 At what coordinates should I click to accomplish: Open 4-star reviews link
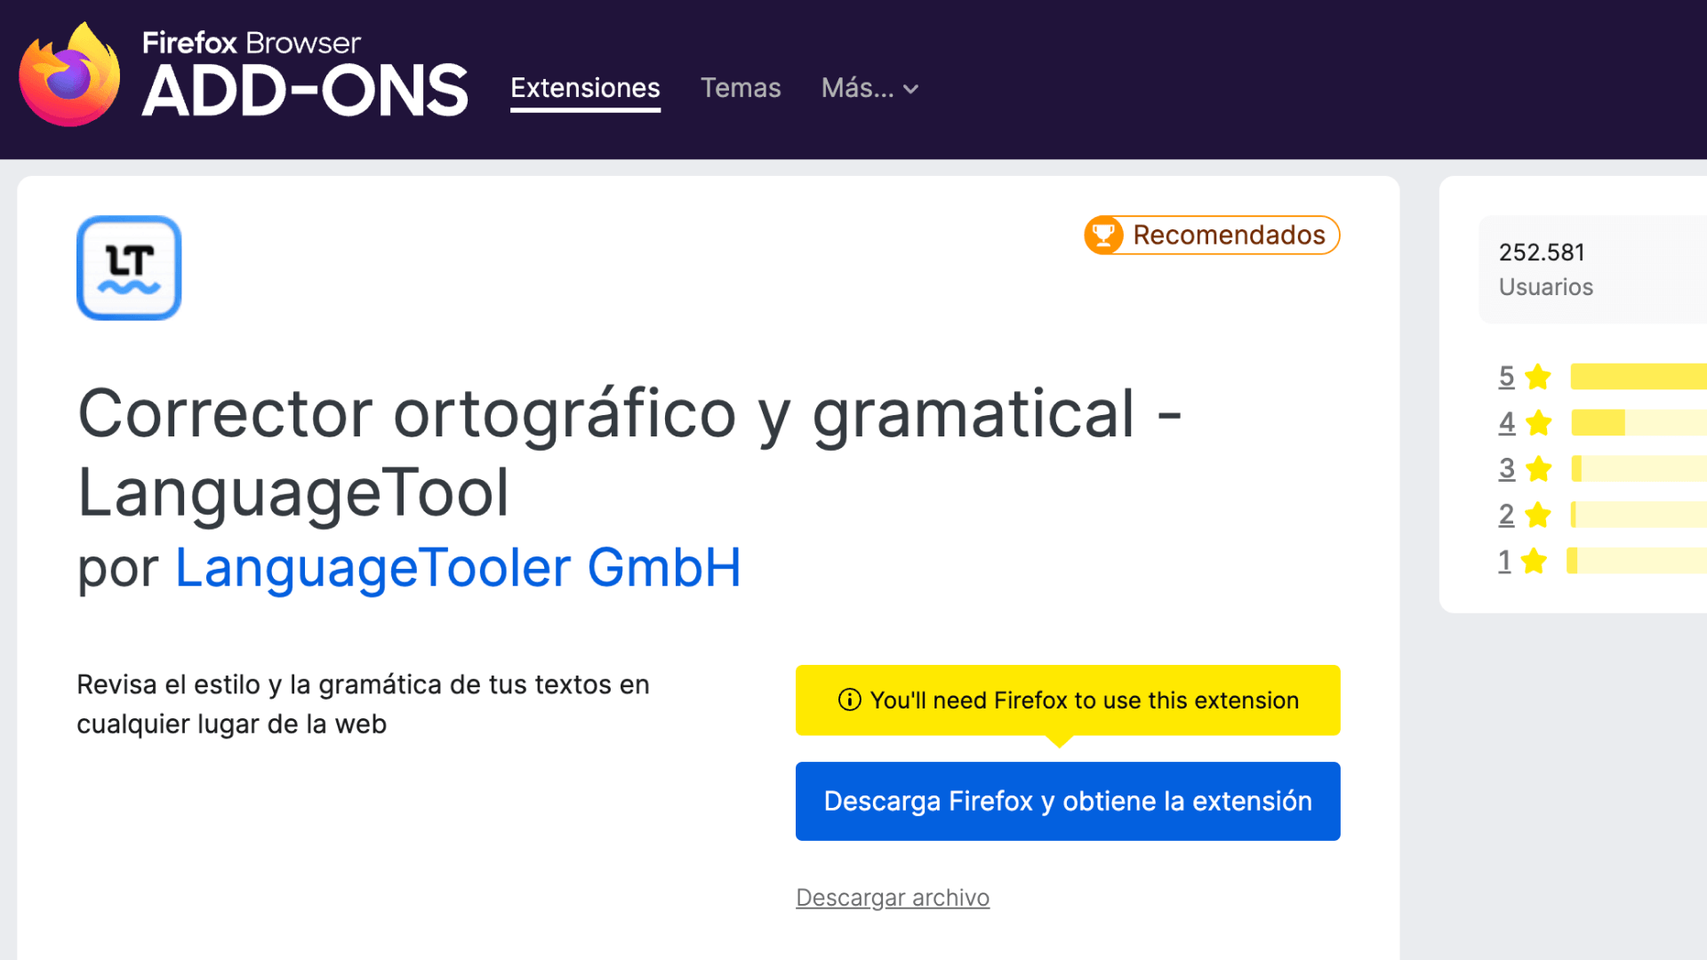pyautogui.click(x=1506, y=422)
